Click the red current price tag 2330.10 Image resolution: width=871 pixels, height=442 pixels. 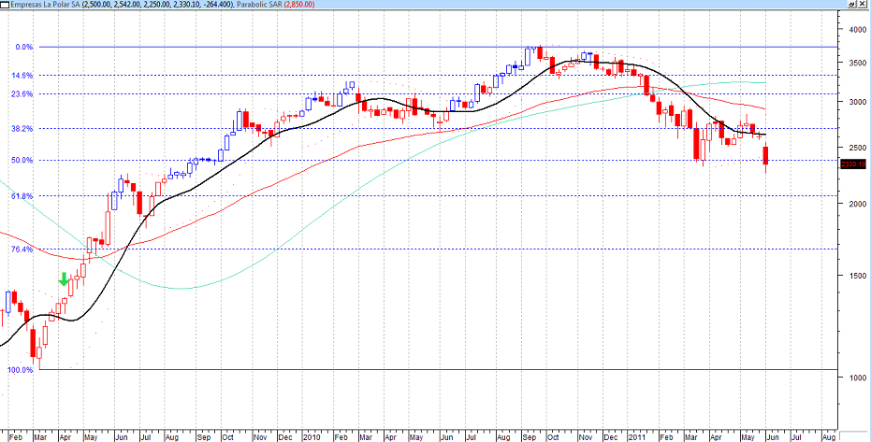coord(852,164)
